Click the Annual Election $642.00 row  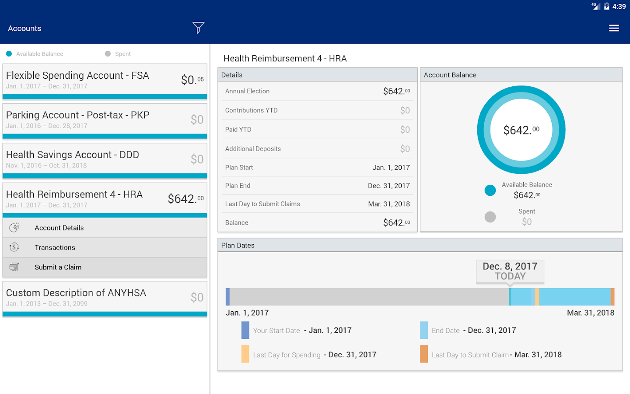click(318, 91)
